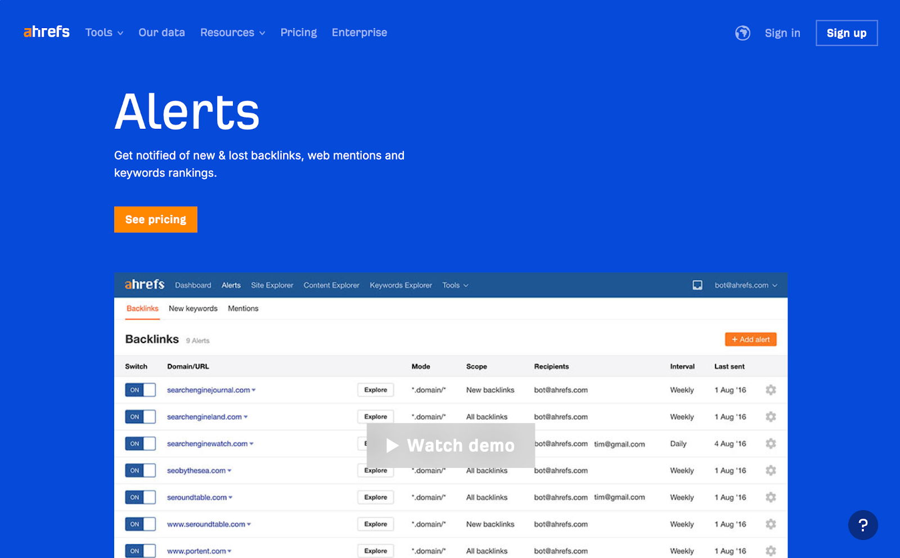Switch to the Backlinks tab
The image size is (900, 558).
pos(142,308)
